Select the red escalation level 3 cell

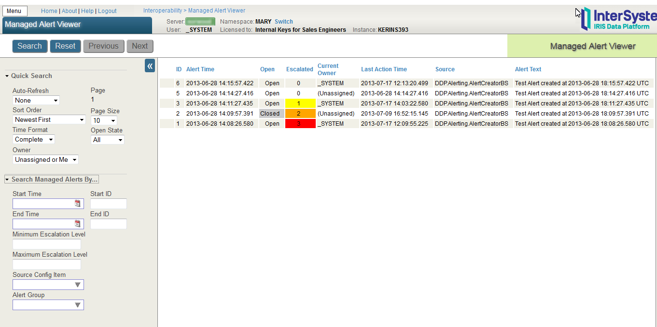[300, 124]
